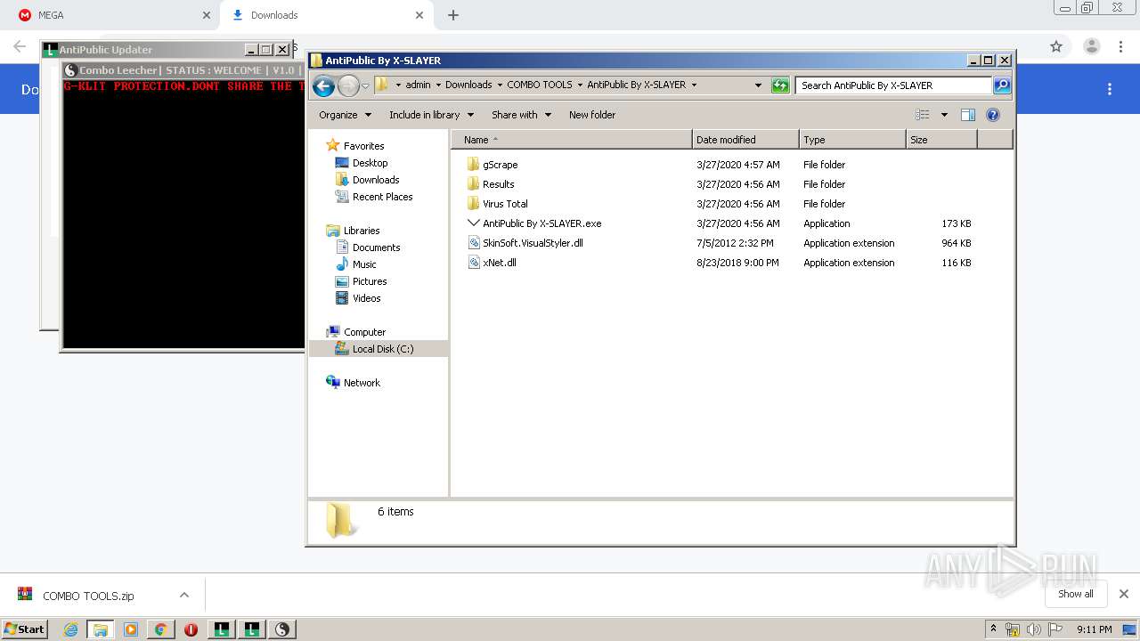Open the Downloads page three-dot menu
The width and height of the screenshot is (1140, 641).
click(x=1110, y=89)
